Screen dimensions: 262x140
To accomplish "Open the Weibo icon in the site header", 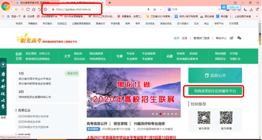I will pos(231,38).
